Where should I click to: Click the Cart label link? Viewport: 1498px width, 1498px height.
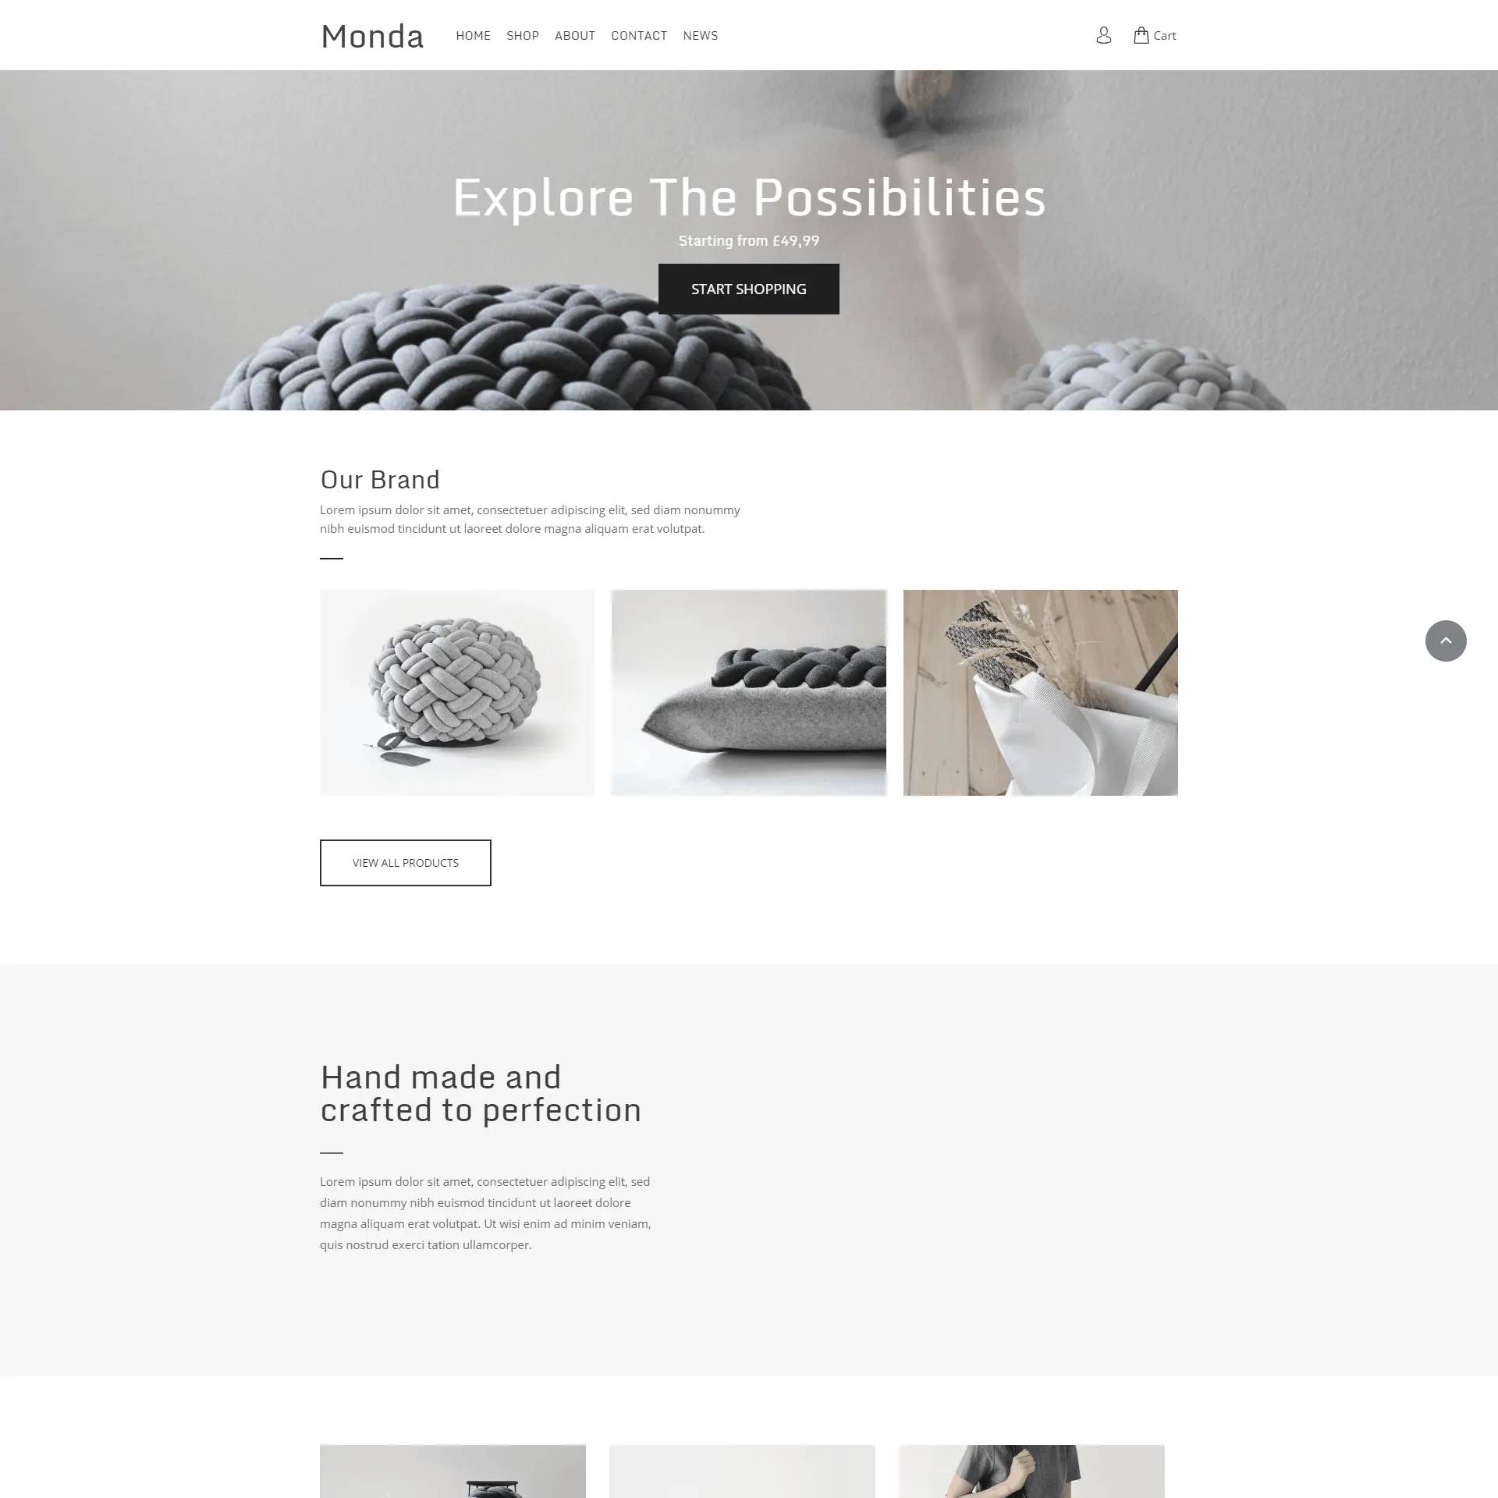tap(1165, 34)
